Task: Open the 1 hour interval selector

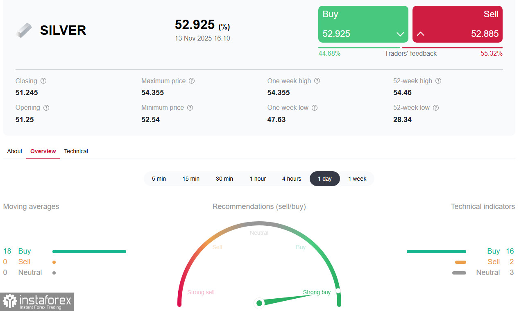Action: 258,179
